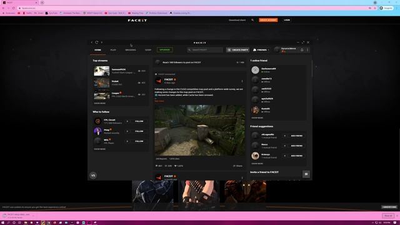Open the FPL Circuit avatar
Viewport: 400px width, 225px height.
pos(97,121)
